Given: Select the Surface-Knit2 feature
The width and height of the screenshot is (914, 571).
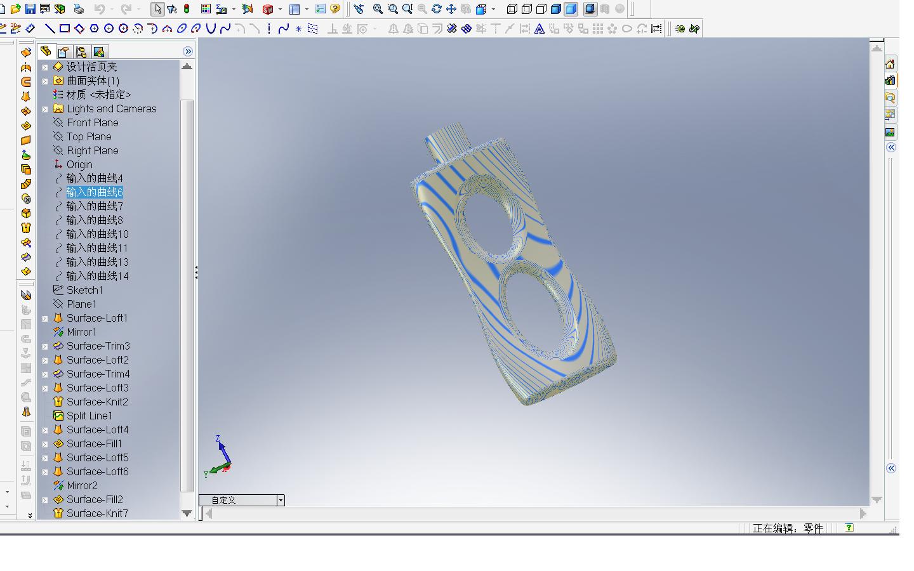Looking at the screenshot, I should [x=97, y=402].
